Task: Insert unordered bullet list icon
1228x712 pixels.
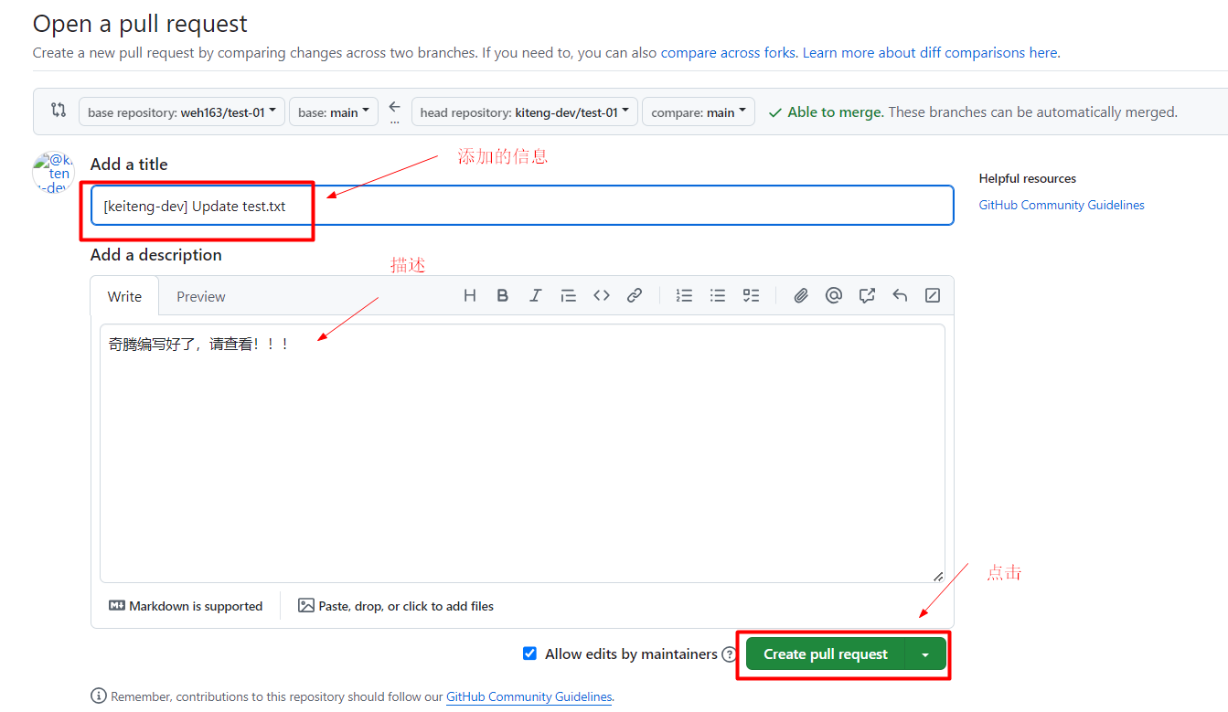Action: [x=718, y=295]
